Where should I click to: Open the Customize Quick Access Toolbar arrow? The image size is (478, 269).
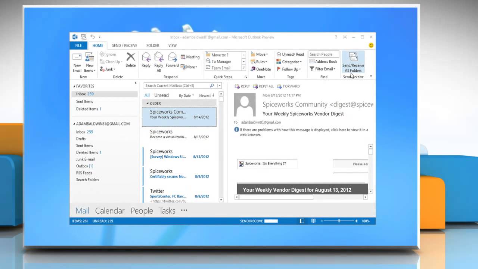tap(100, 37)
